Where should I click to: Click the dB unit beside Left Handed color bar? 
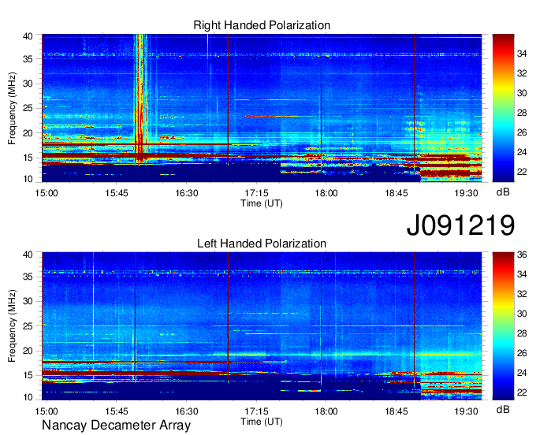503,409
